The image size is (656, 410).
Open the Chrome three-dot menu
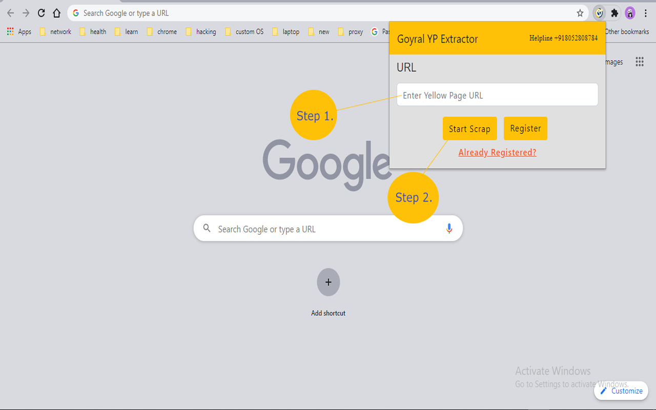(646, 13)
